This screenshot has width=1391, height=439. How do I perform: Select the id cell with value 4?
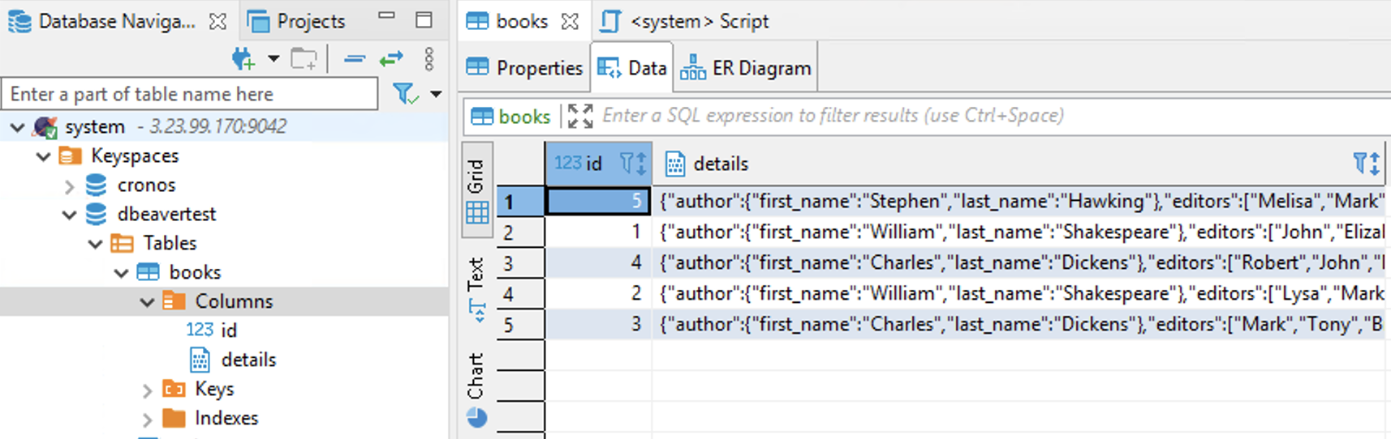click(x=598, y=262)
